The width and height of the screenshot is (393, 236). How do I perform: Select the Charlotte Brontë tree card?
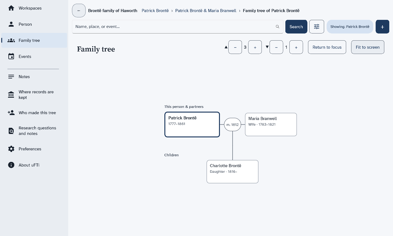[232, 171]
